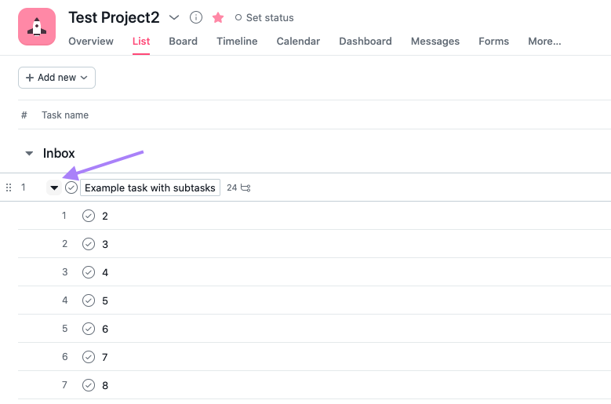The image size is (611, 404).
Task: Click subtask name 2
Action: coord(105,217)
